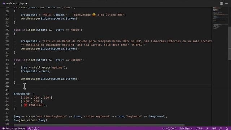Click line number 42 in gutter
Image resolution: width=231 pixels, height=130 pixels.
click(7, 94)
